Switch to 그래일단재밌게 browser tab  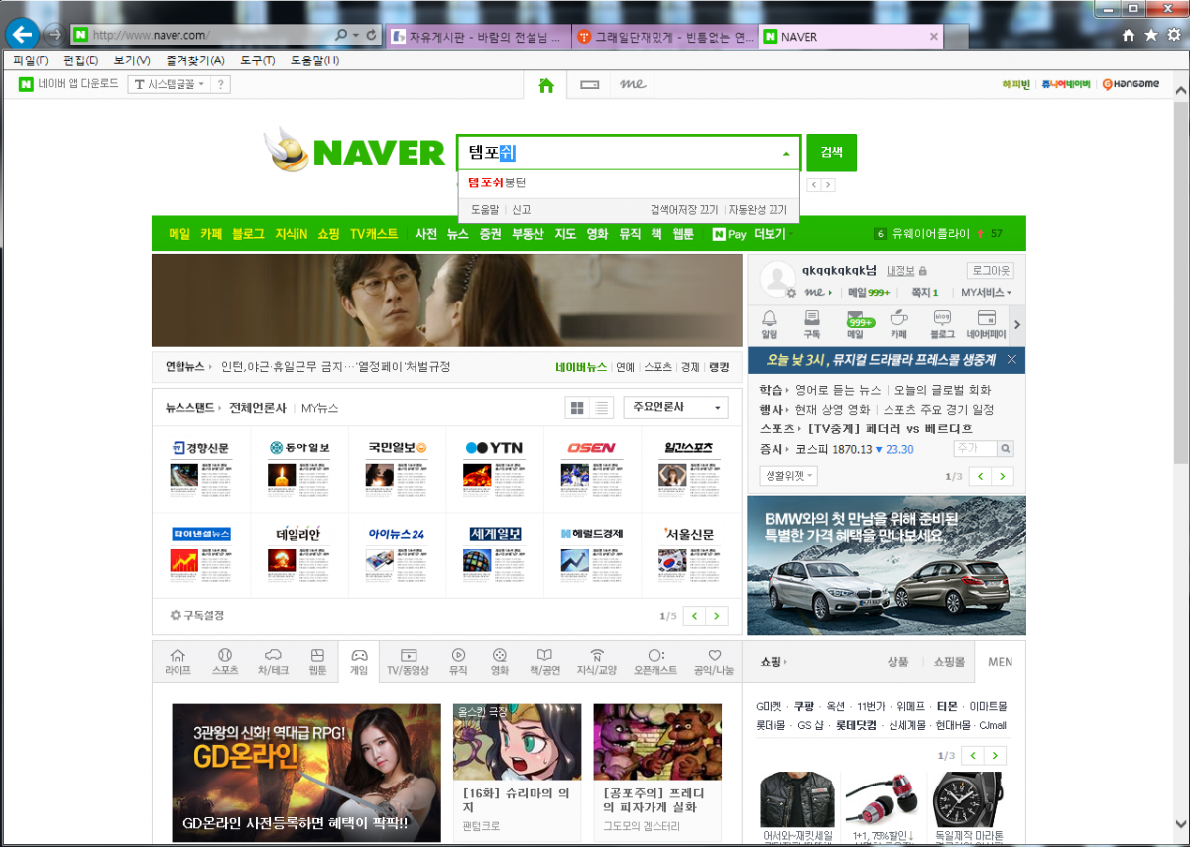click(x=666, y=37)
